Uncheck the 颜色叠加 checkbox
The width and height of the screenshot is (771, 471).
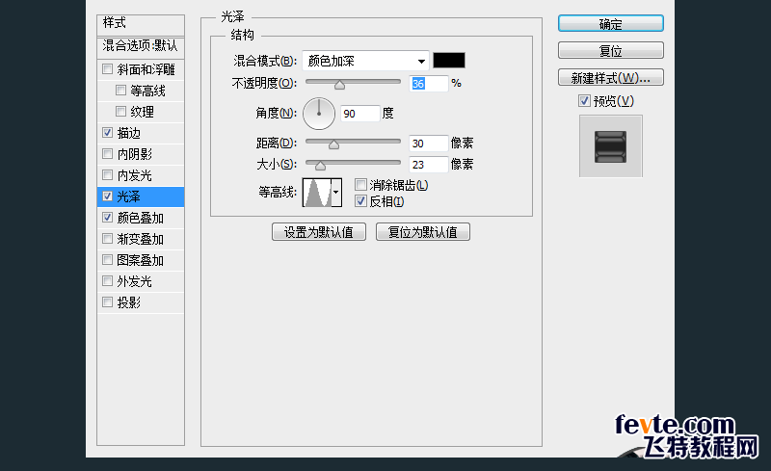[107, 217]
